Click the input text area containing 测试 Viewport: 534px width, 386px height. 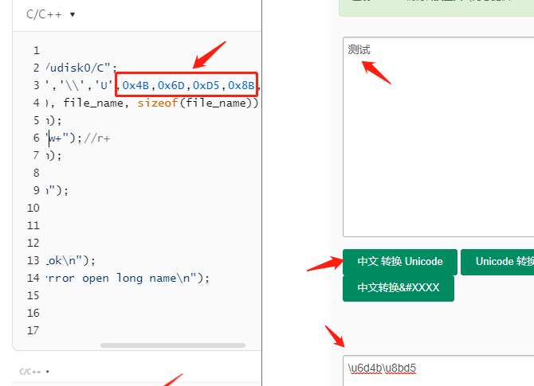438,137
